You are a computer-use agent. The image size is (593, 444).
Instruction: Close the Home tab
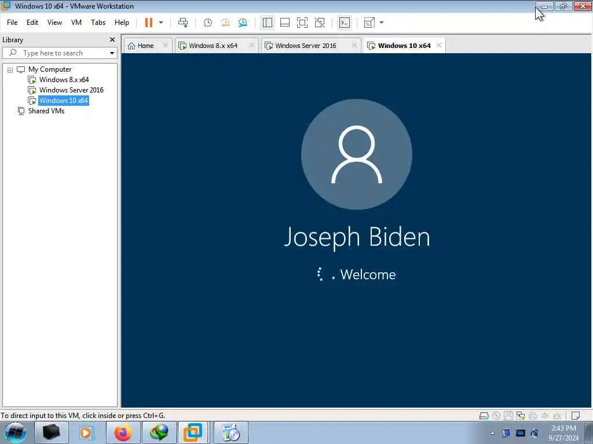tap(165, 45)
